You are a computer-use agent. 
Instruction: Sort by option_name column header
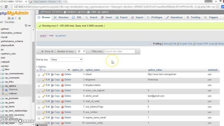tap(93, 70)
